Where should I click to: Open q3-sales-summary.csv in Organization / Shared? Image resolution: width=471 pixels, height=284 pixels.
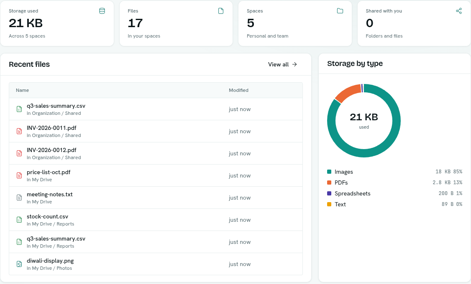pos(56,106)
